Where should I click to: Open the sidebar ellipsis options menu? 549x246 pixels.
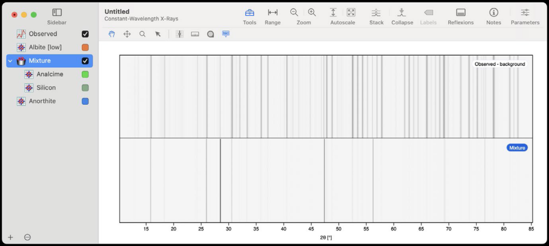[x=28, y=237]
